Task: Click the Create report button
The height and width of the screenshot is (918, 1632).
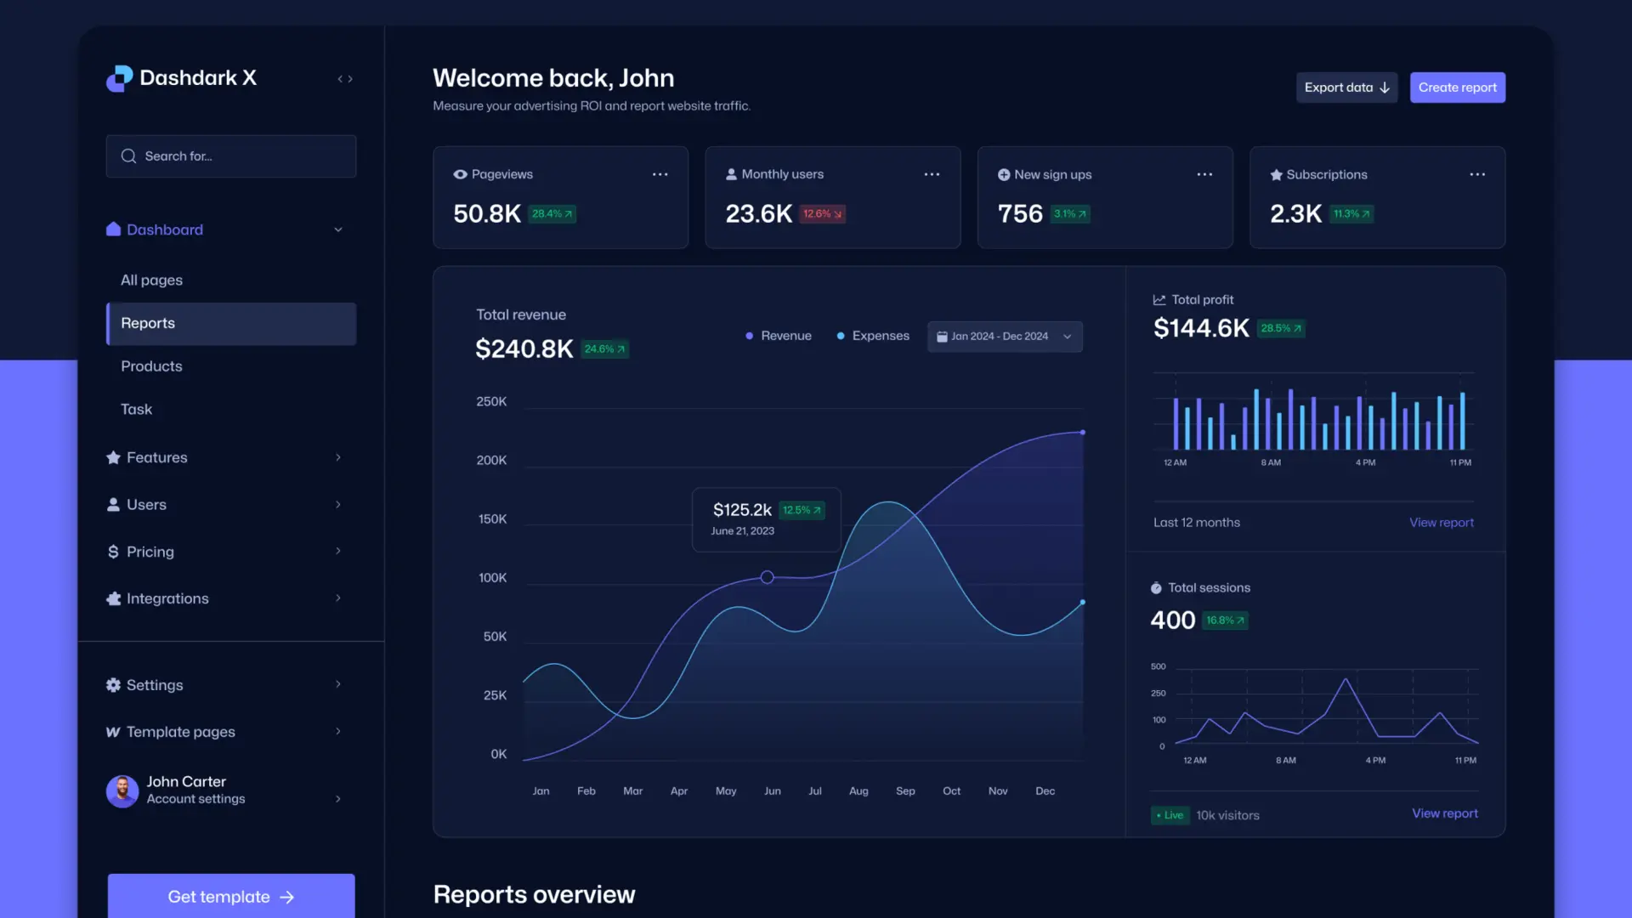Action: (1457, 87)
